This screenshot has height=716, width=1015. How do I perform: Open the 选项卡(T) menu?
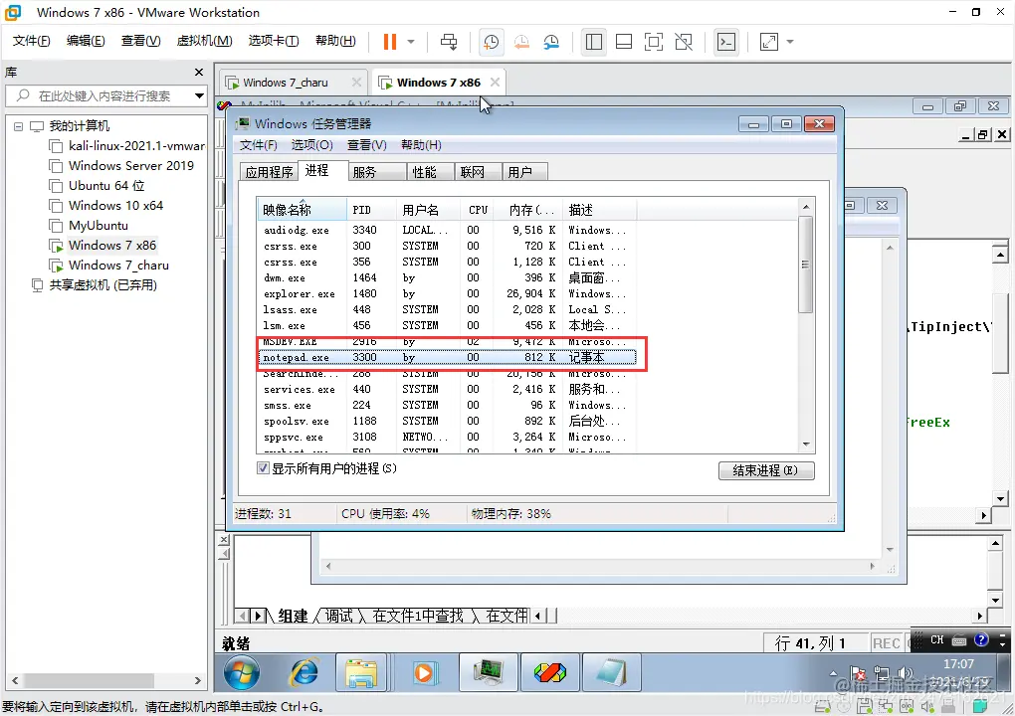pos(274,41)
